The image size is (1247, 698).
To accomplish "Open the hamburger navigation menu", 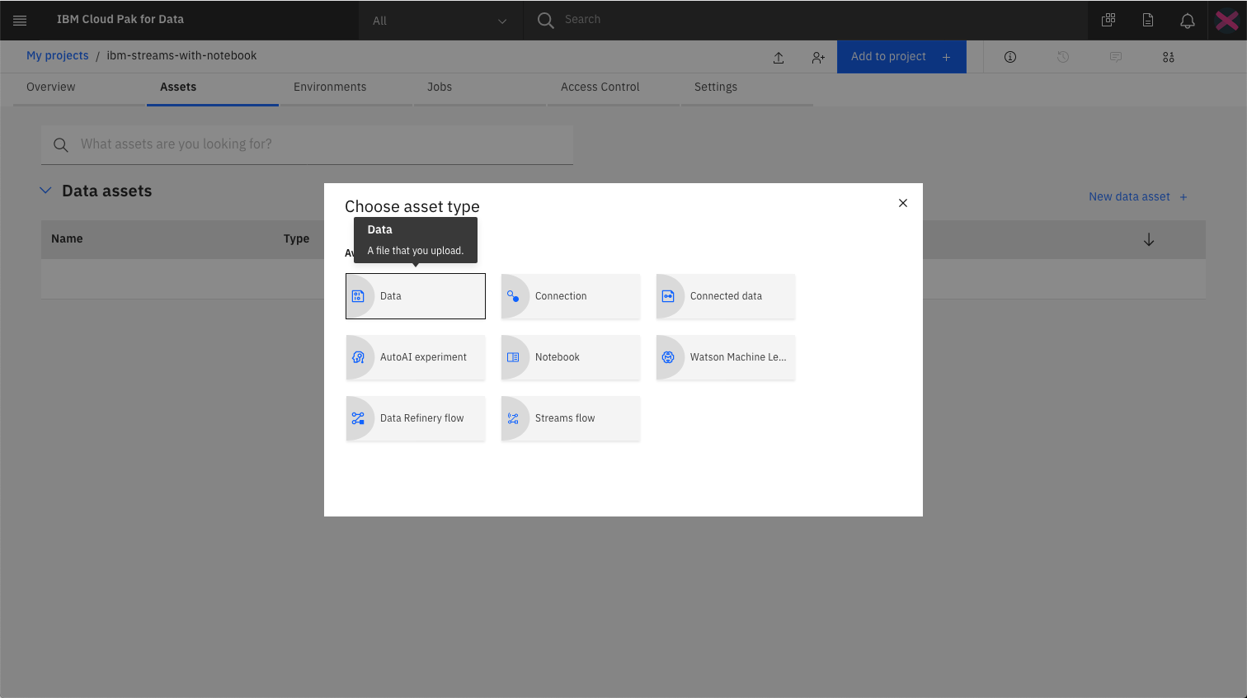I will tap(20, 20).
